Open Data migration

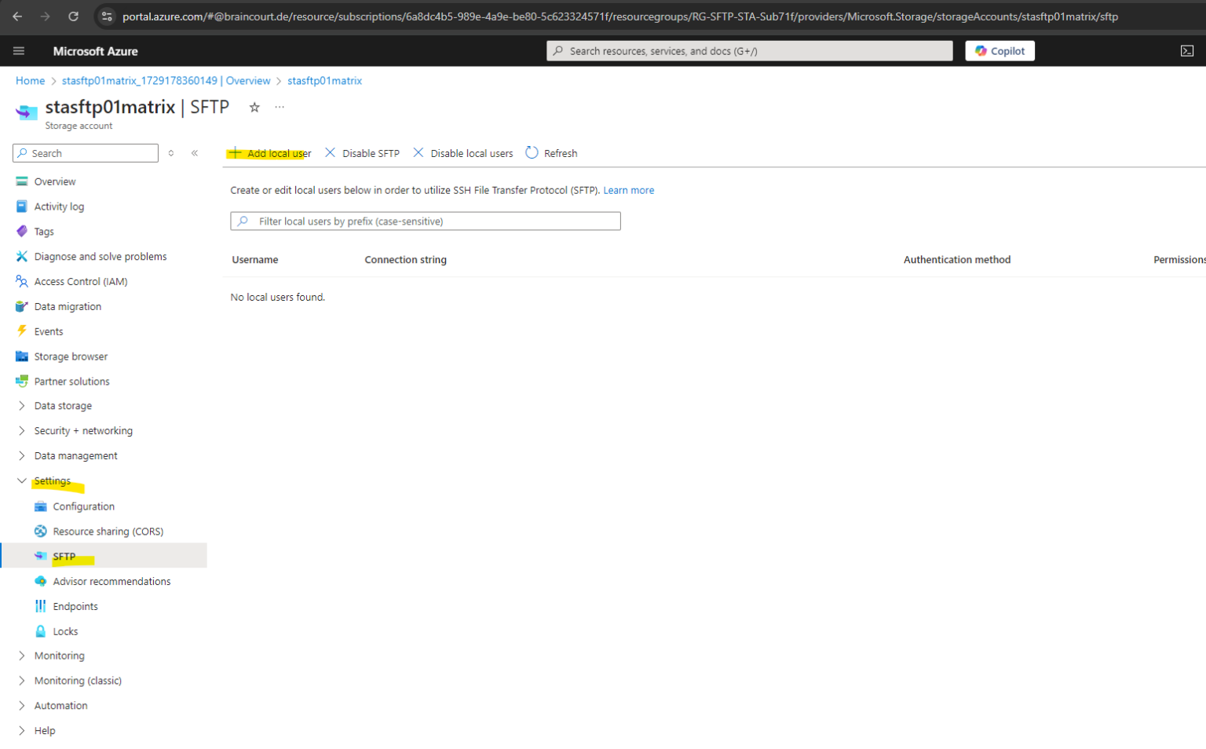(68, 306)
